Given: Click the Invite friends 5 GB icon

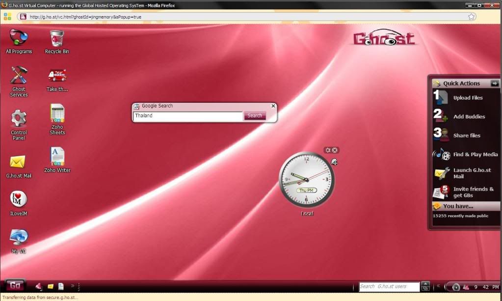Looking at the screenshot, I should (441, 192).
